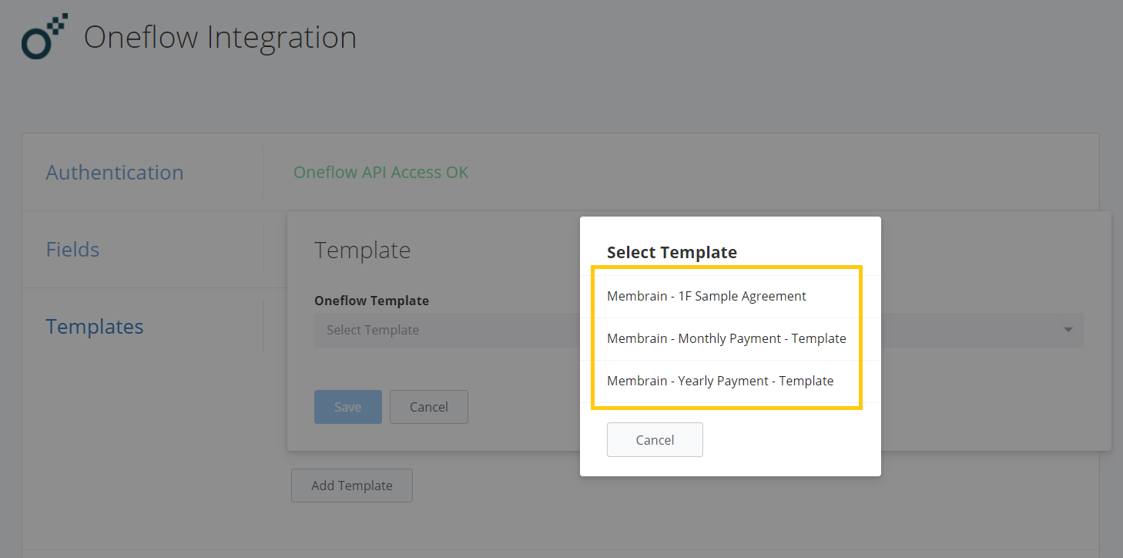The image size is (1123, 558).
Task: Click the Oneflow API Access OK status
Action: [380, 172]
